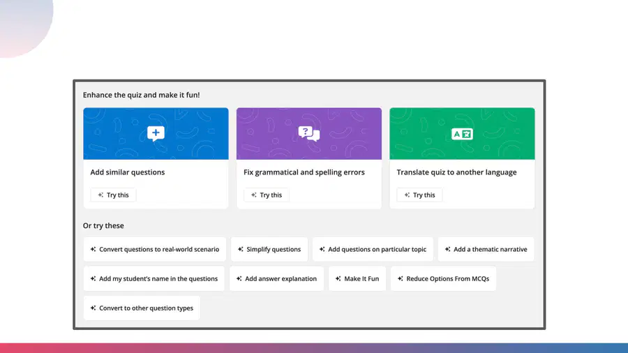Screen dimensions: 628x353
Task: Click the sparkle icon beside Add answer explanation
Action: click(x=239, y=278)
